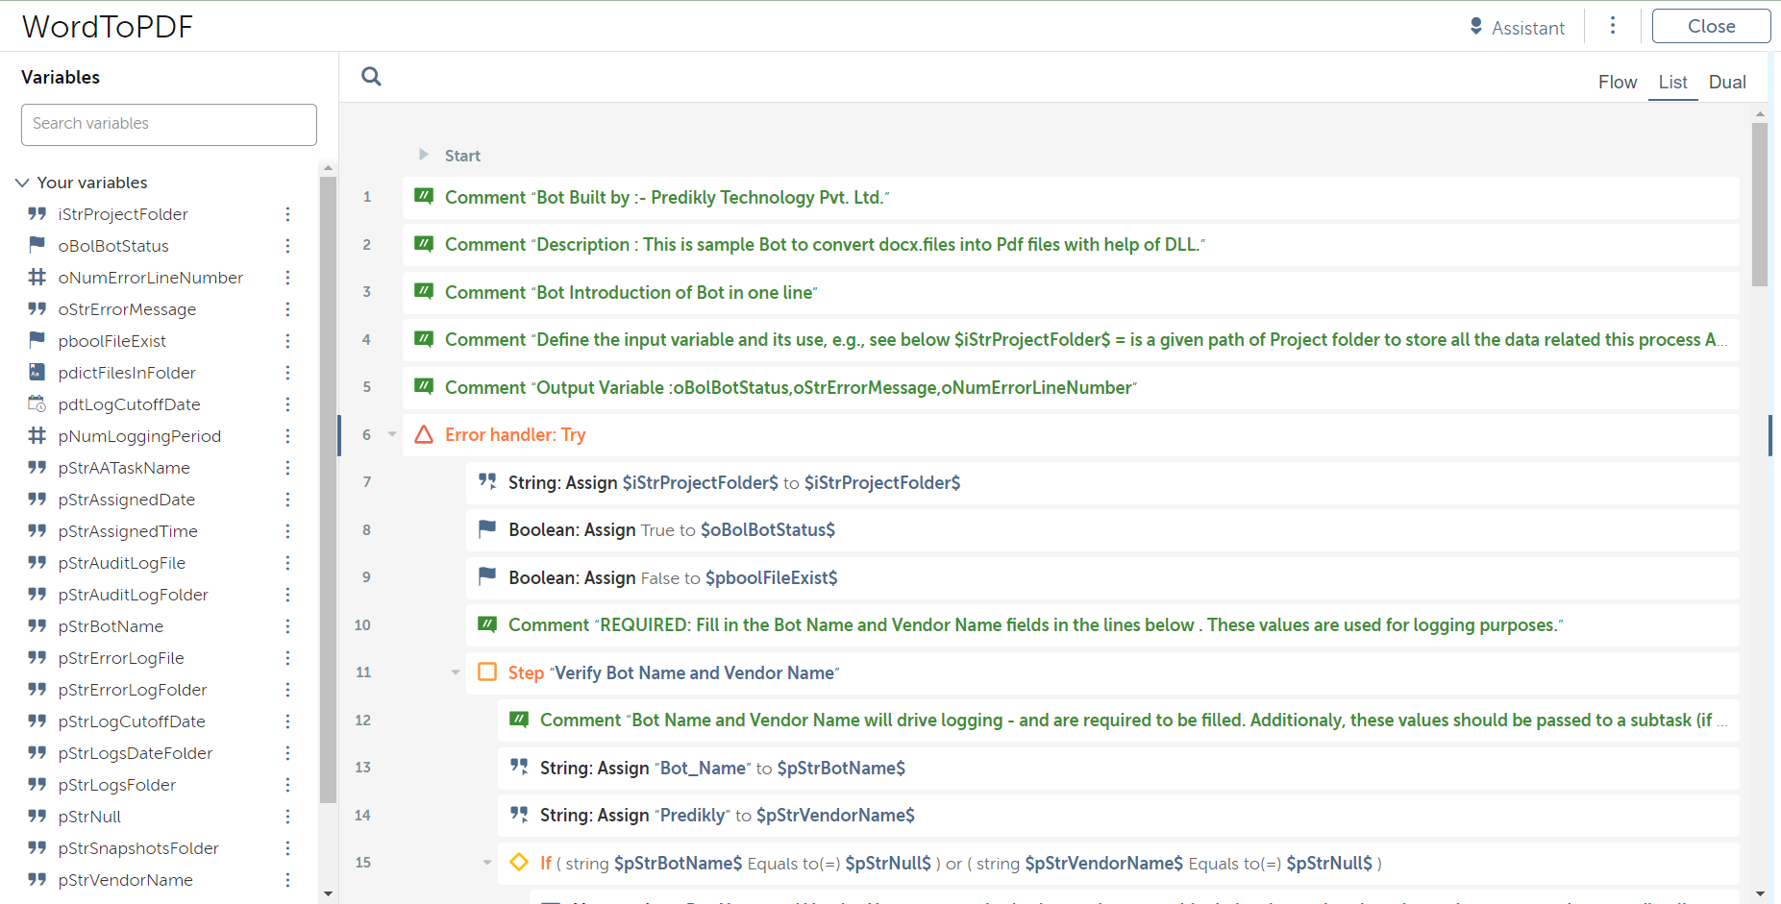Collapse the Your variables section
Screen dimensions: 1781x904
click(x=22, y=183)
